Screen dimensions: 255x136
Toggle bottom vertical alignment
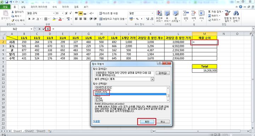click(x=85, y=13)
